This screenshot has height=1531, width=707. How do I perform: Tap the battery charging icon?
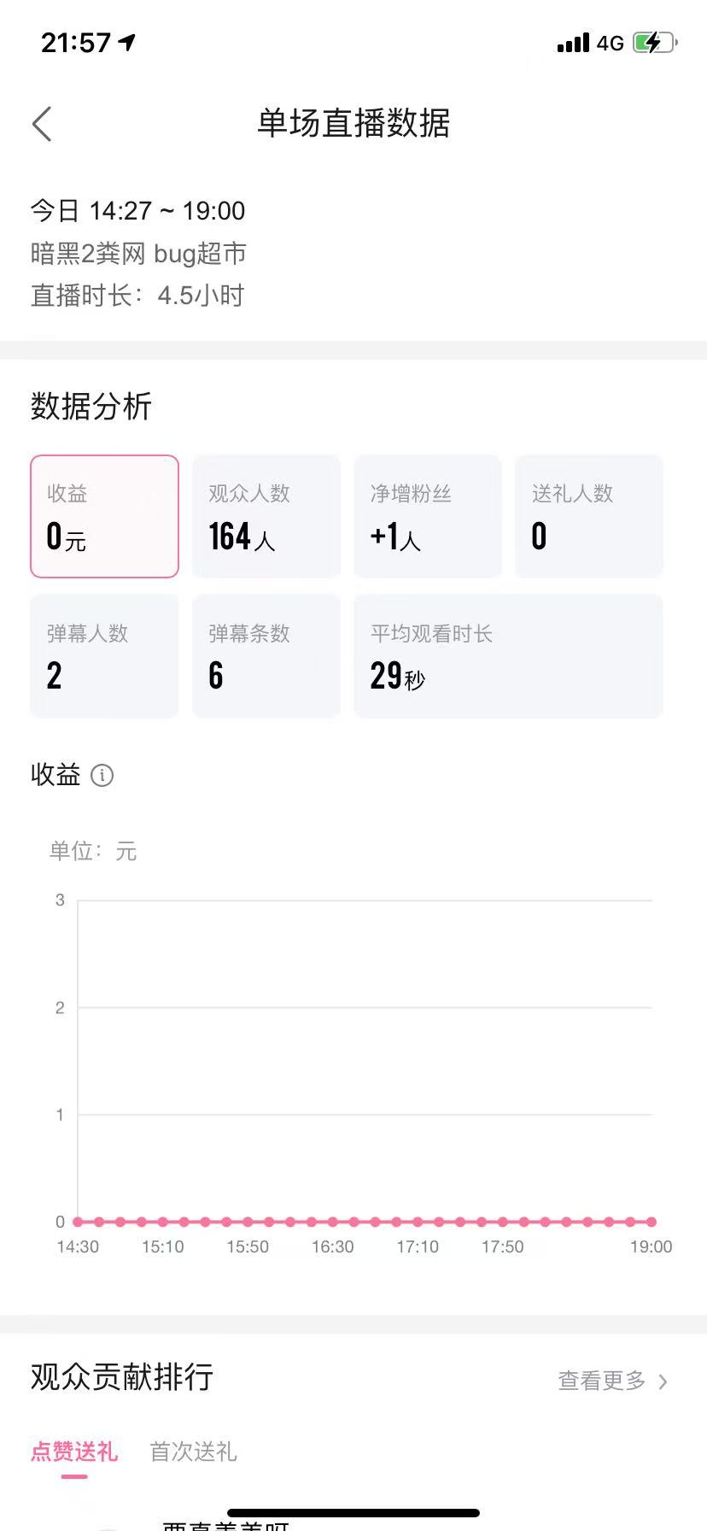point(655,43)
